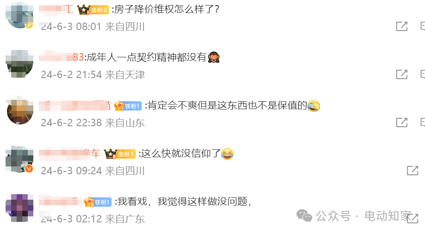This screenshot has height=233, width=425.
Task: Click share icon on 我看戏 comment
Action: click(412, 218)
